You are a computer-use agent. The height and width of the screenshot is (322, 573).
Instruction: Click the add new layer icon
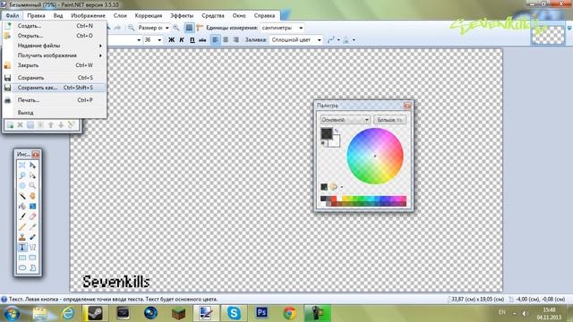(10, 125)
